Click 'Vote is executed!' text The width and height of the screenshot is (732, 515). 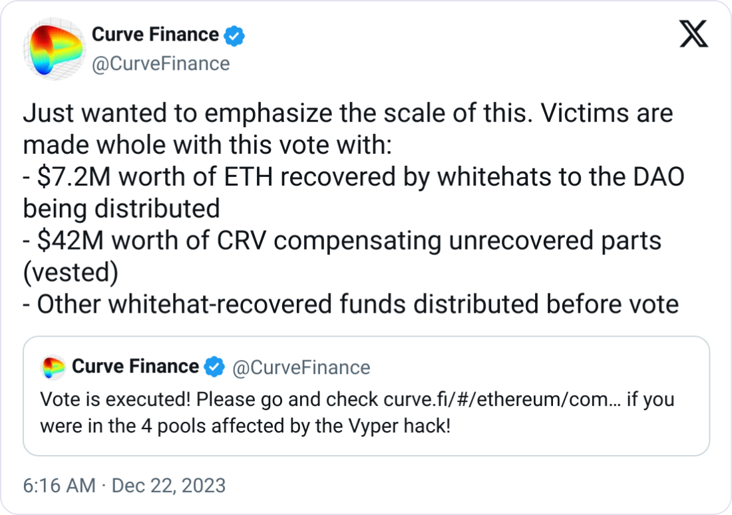[115, 400]
